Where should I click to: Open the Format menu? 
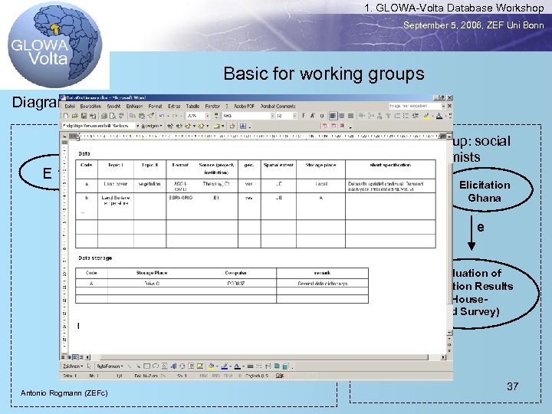click(155, 106)
